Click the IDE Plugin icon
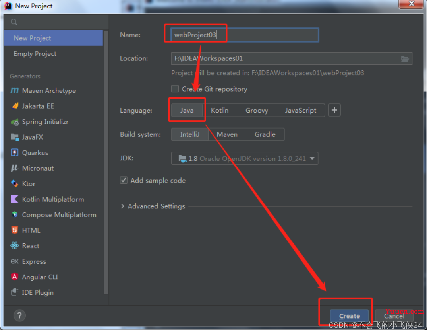Viewport: 429px width, 333px height. [x=15, y=292]
